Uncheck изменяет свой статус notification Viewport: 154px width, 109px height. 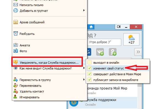click(x=90, y=68)
